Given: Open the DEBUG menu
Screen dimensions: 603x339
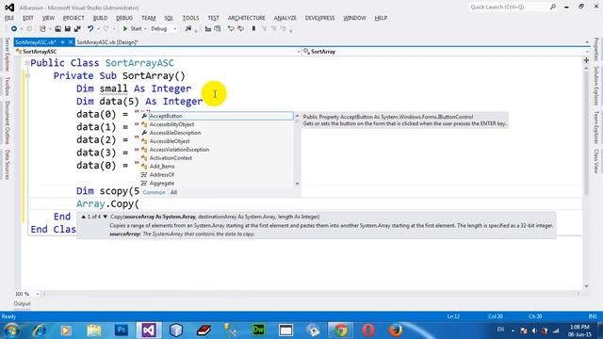Looking at the screenshot, I should [x=124, y=18].
